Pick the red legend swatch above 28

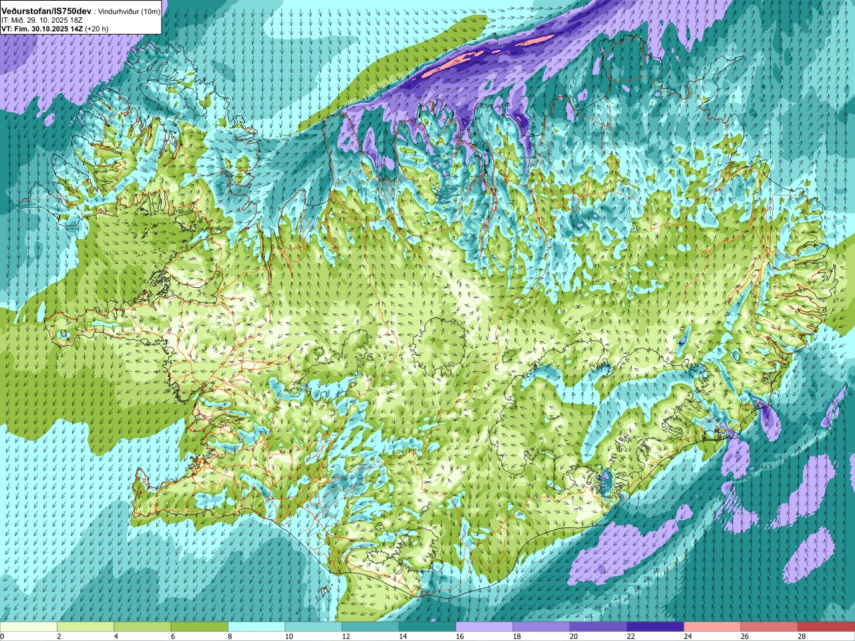(826, 627)
